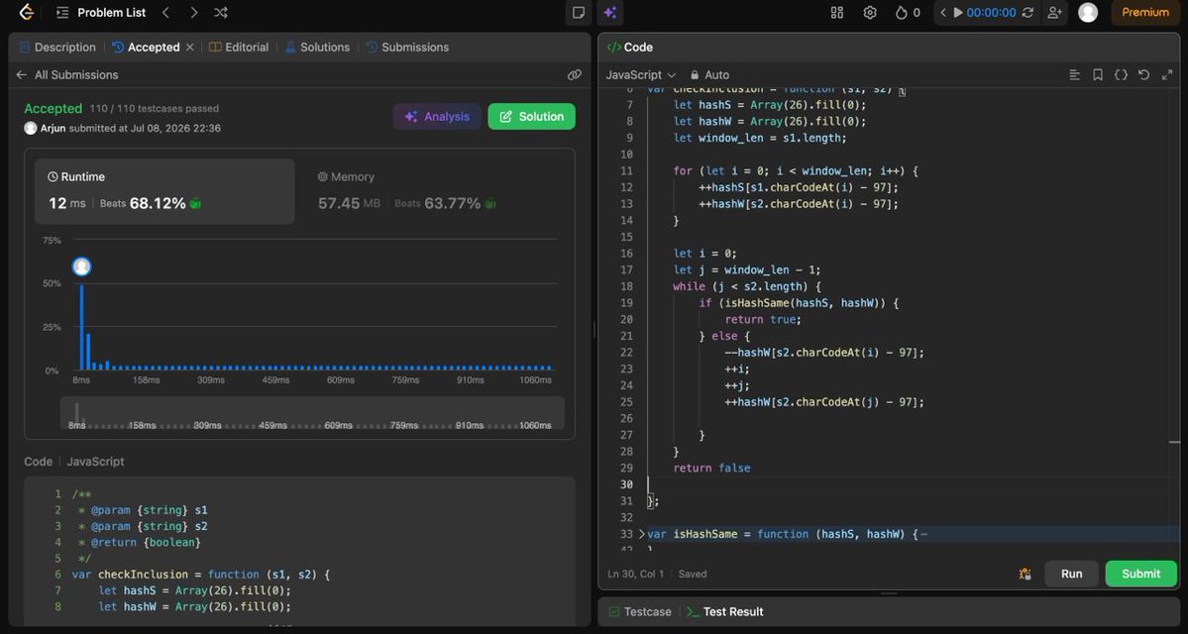Click the avatar marker on runtime chart
This screenshot has width=1188, height=634.
(x=82, y=266)
